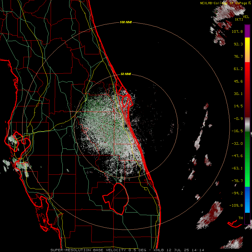Select the -16.5 value on velocity scale

(237, 131)
